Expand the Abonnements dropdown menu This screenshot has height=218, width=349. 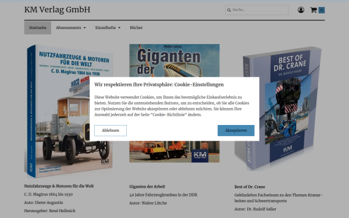pyautogui.click(x=71, y=28)
